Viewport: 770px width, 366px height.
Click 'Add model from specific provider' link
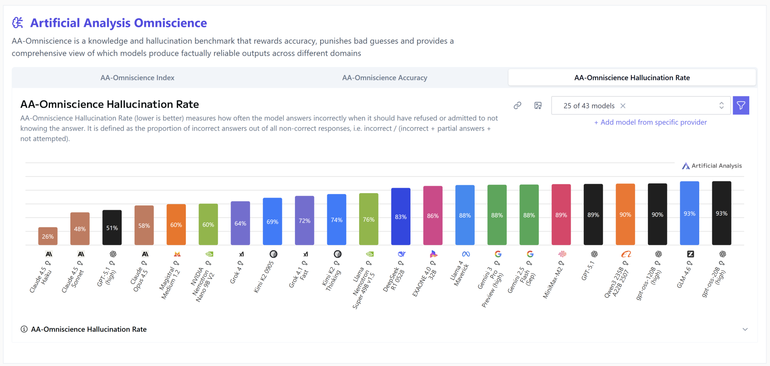point(650,122)
